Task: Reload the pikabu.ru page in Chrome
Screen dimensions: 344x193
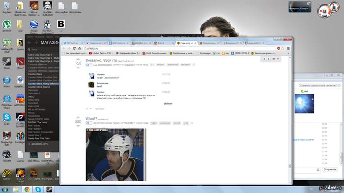Action: [74, 48]
